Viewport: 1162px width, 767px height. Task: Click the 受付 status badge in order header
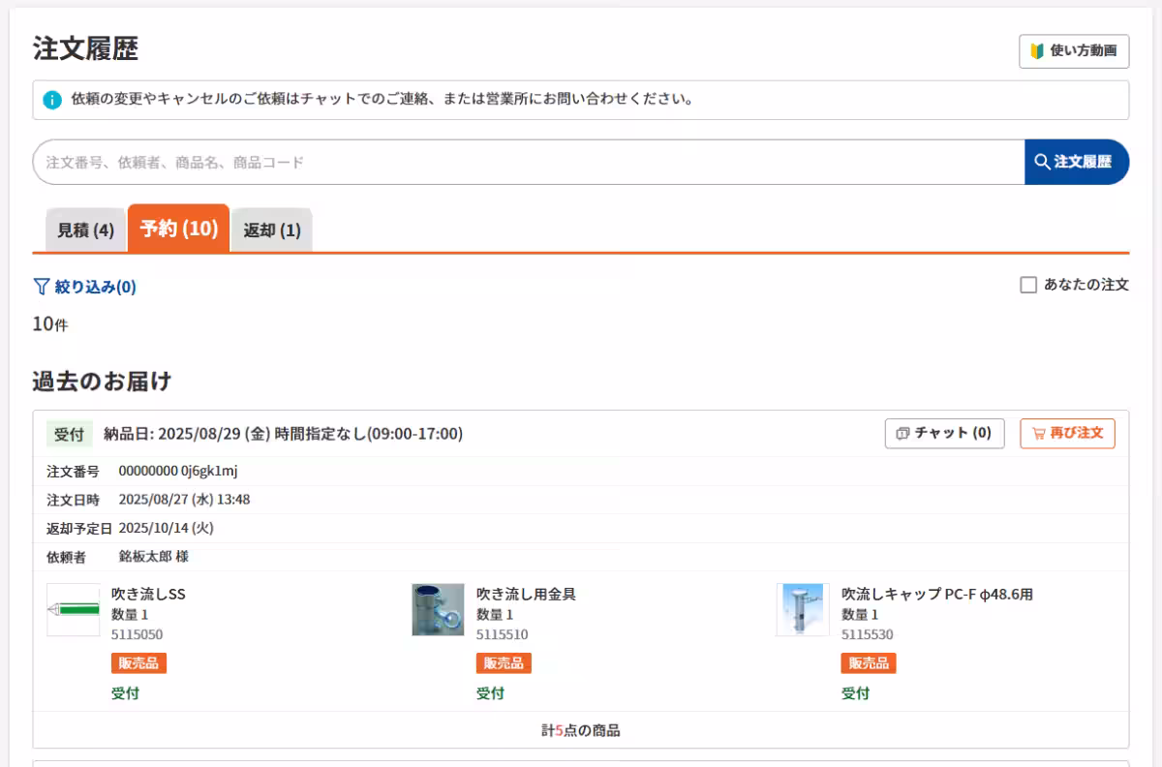pos(69,434)
